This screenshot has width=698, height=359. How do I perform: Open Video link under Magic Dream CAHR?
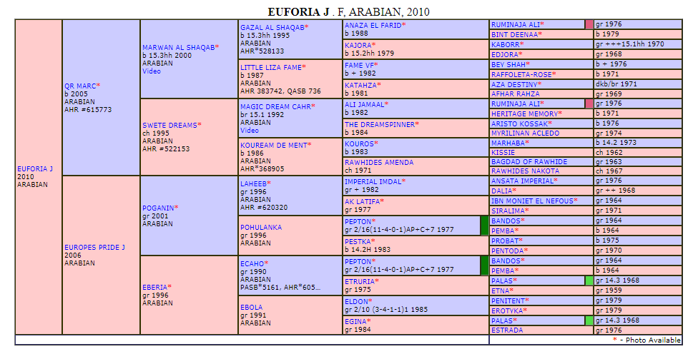[x=249, y=131]
